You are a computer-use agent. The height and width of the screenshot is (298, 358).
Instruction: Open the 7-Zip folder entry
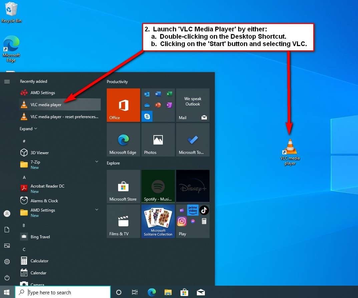coord(60,165)
